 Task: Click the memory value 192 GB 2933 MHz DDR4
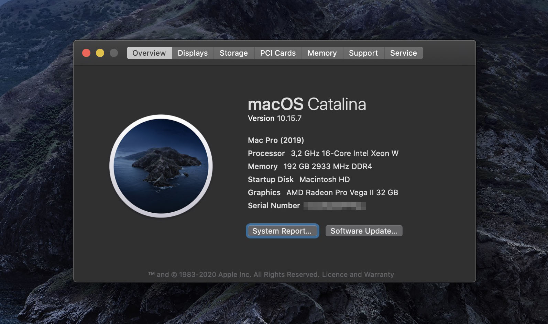pos(328,166)
